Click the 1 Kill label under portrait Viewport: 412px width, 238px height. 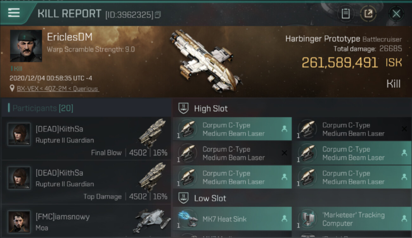[x=16, y=68]
